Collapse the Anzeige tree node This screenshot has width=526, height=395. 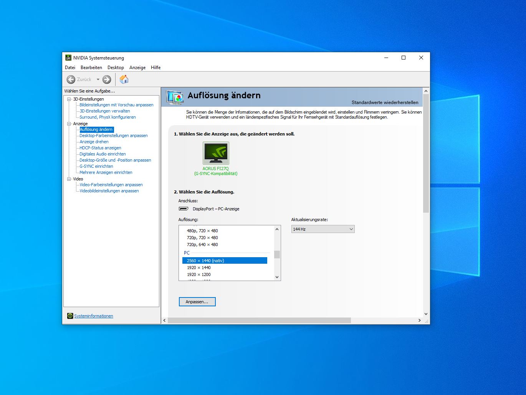(69, 124)
